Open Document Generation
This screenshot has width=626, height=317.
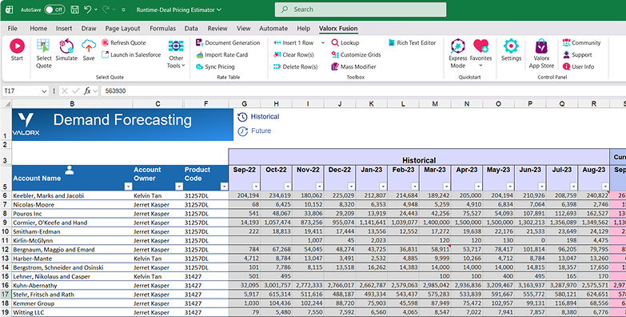click(x=228, y=42)
